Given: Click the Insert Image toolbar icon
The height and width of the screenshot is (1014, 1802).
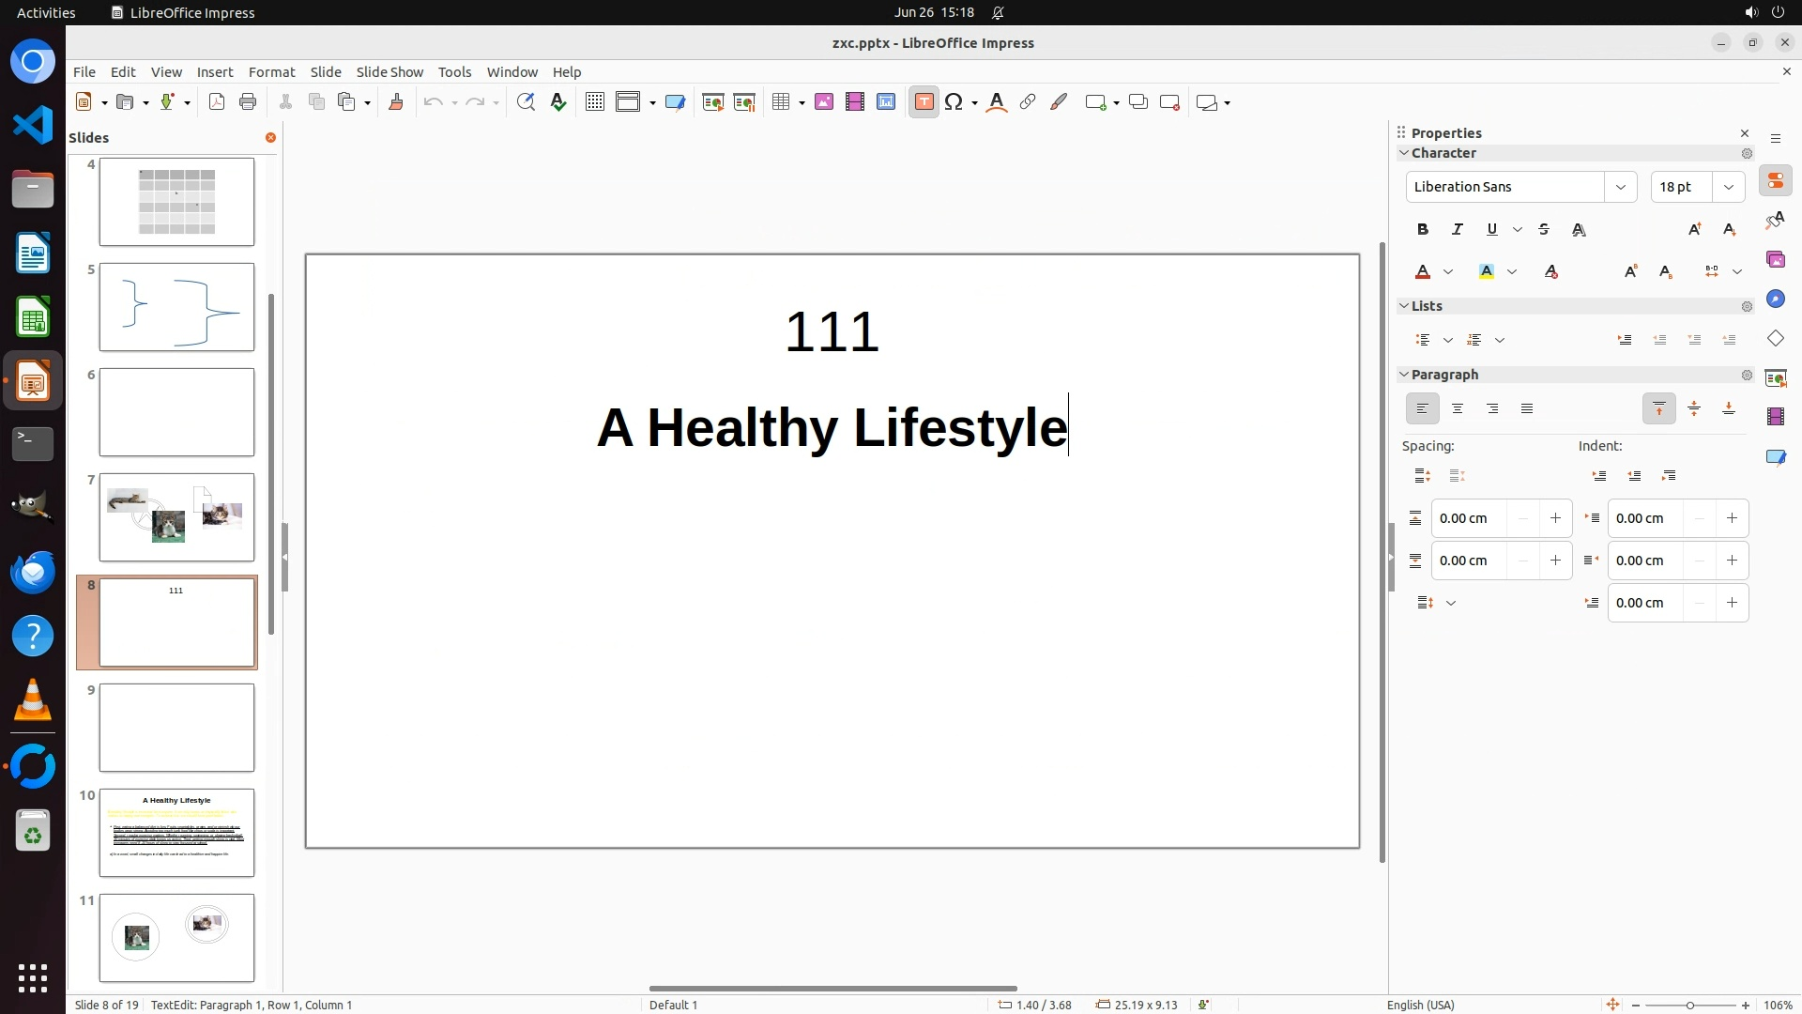Looking at the screenshot, I should pyautogui.click(x=823, y=102).
